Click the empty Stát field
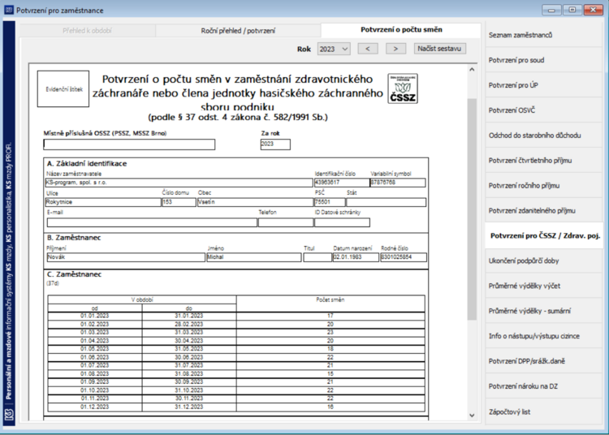This screenshot has height=435, width=609. [x=386, y=202]
